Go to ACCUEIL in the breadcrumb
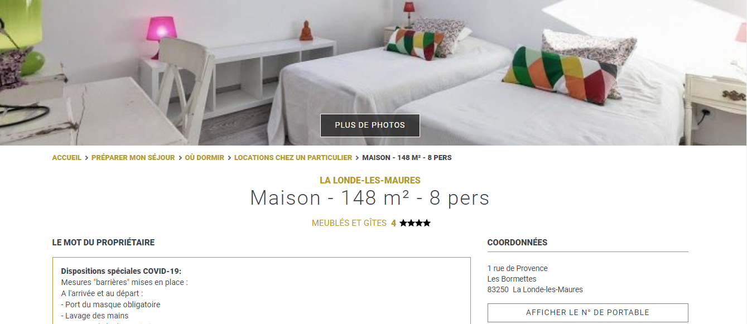 [x=67, y=158]
